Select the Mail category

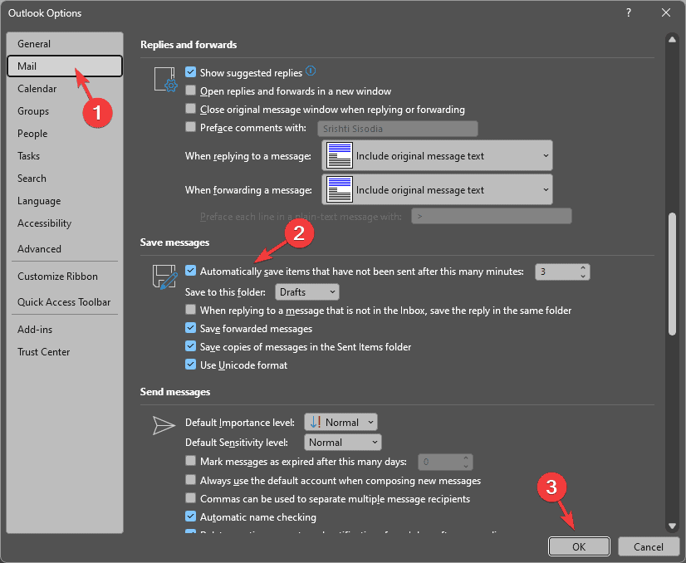pos(65,66)
